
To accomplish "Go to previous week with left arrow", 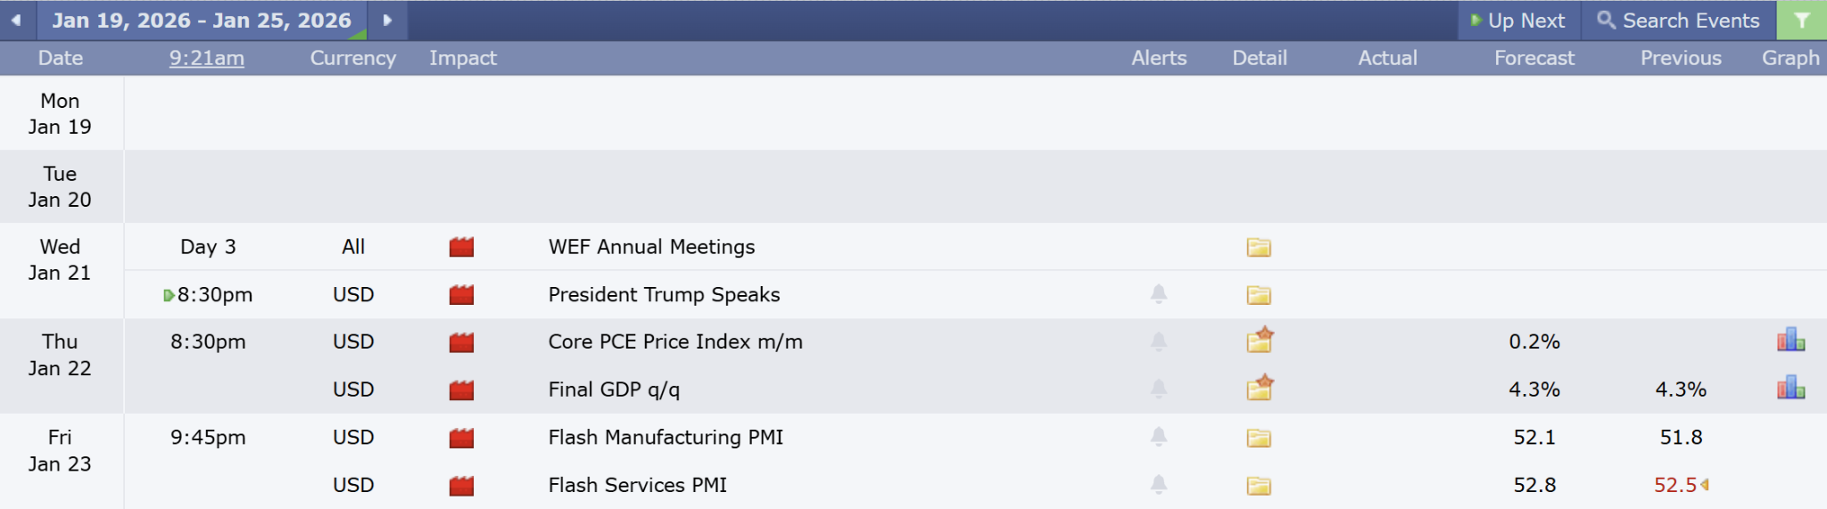I will point(16,21).
